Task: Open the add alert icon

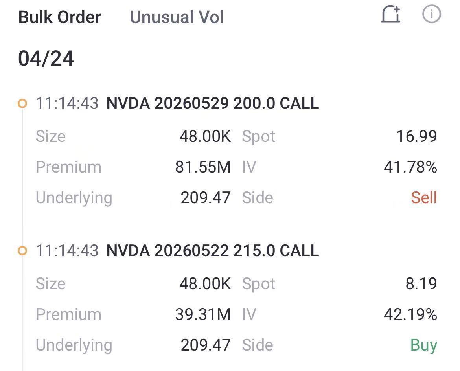Action: pyautogui.click(x=391, y=15)
